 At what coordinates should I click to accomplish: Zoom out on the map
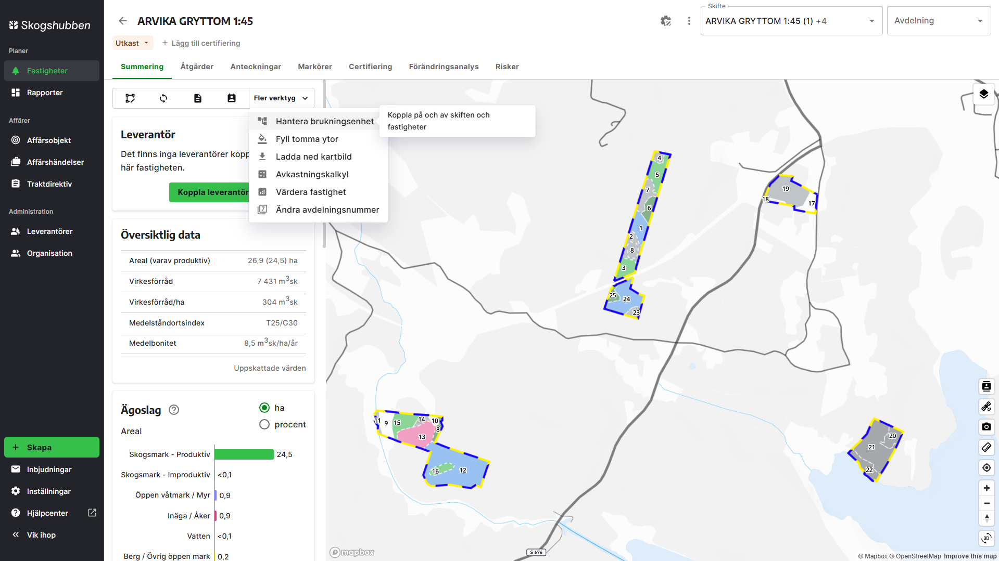click(987, 503)
